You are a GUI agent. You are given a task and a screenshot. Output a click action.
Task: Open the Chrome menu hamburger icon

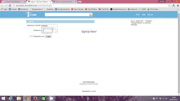coord(178,6)
